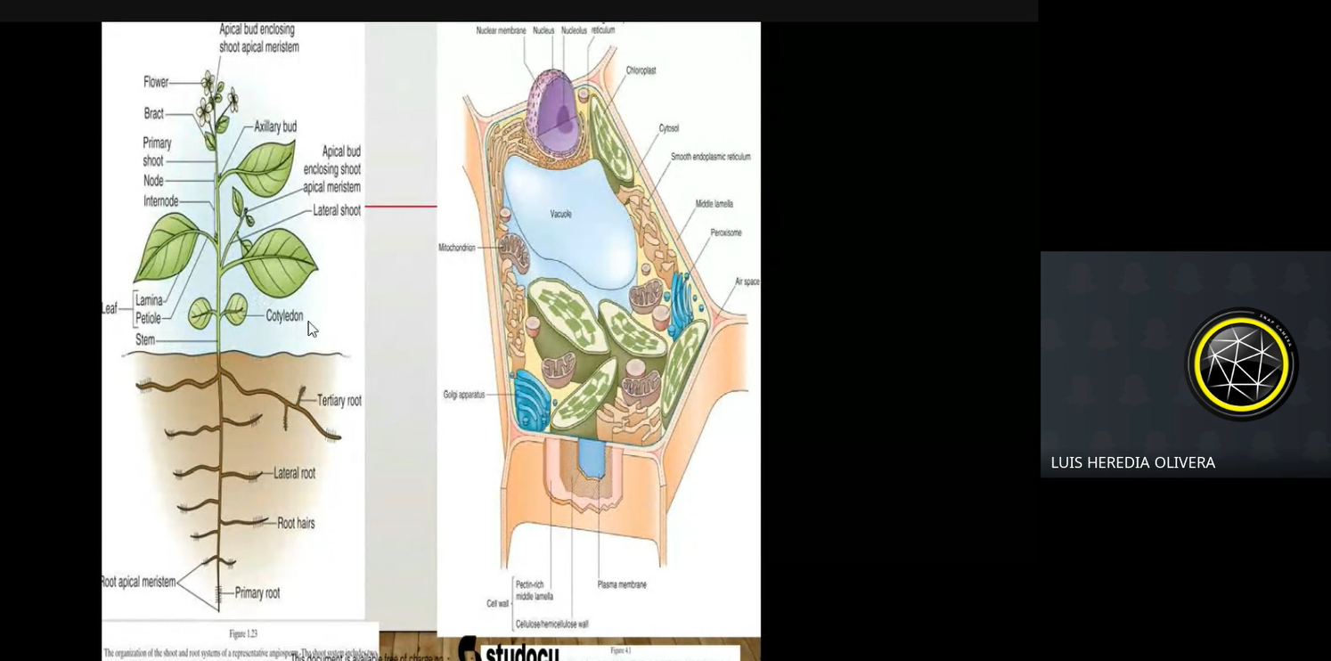The height and width of the screenshot is (661, 1331).
Task: Click the 'Figure 1.23' caption
Action: [243, 634]
